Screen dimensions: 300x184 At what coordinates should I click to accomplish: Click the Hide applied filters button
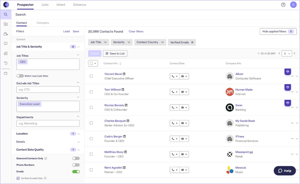(278, 31)
